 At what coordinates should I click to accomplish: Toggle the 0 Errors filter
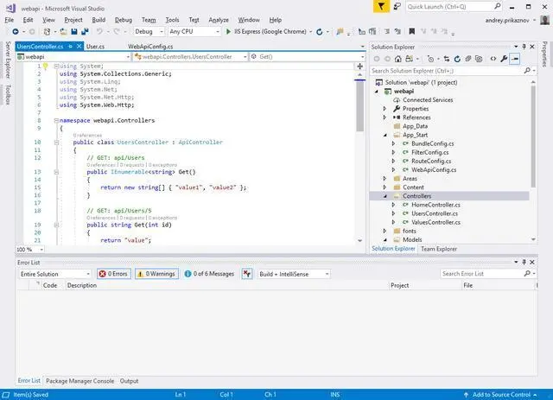tap(113, 274)
